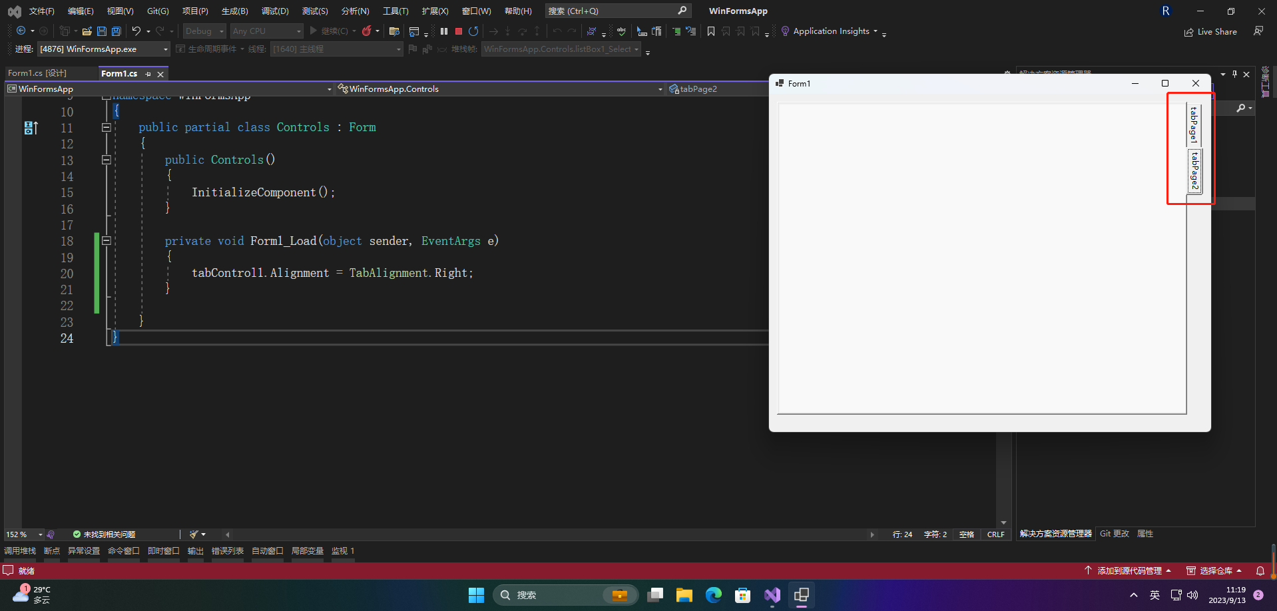The height and width of the screenshot is (611, 1277).
Task: Click the horizontal scrollbar left arrow in editor
Action: point(228,534)
